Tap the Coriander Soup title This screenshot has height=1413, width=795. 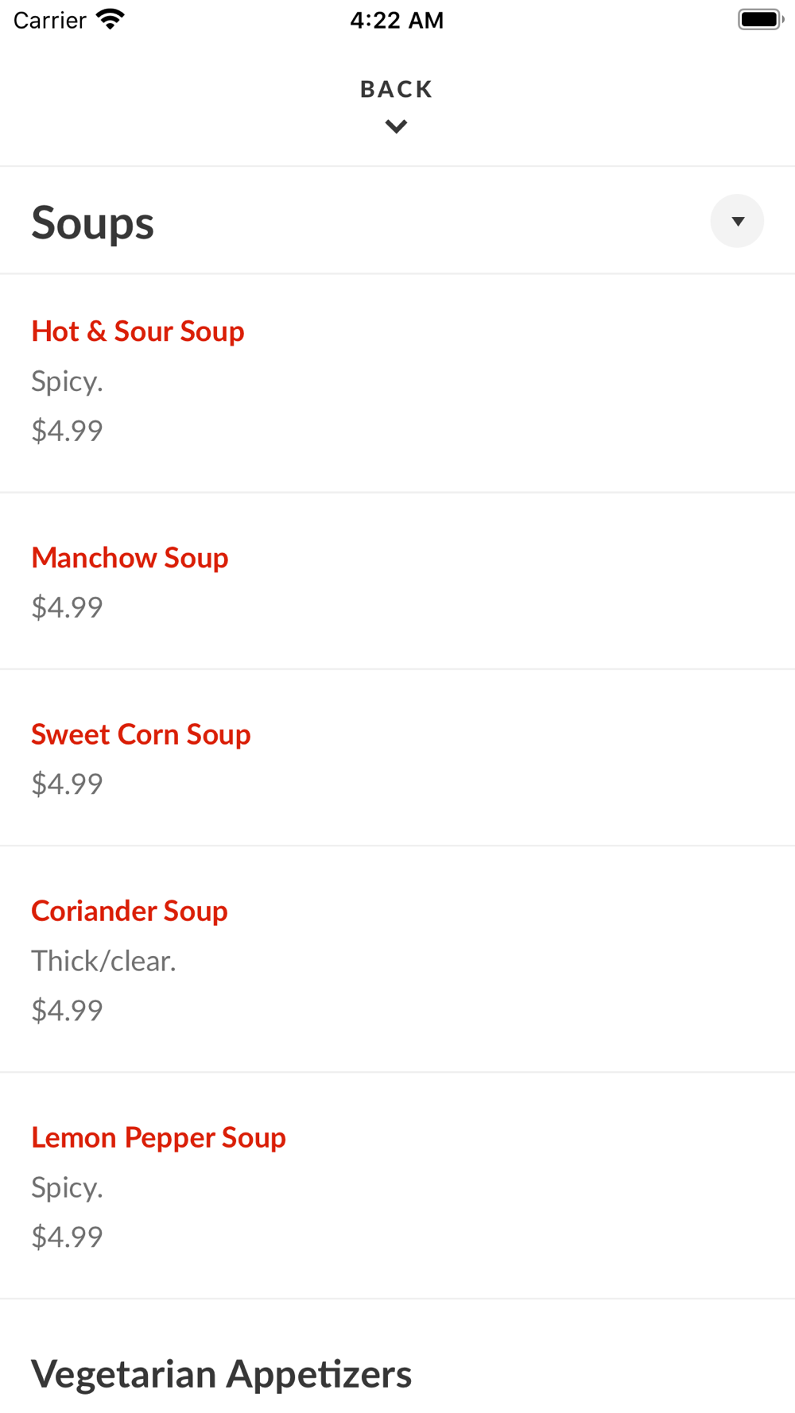[x=130, y=911]
